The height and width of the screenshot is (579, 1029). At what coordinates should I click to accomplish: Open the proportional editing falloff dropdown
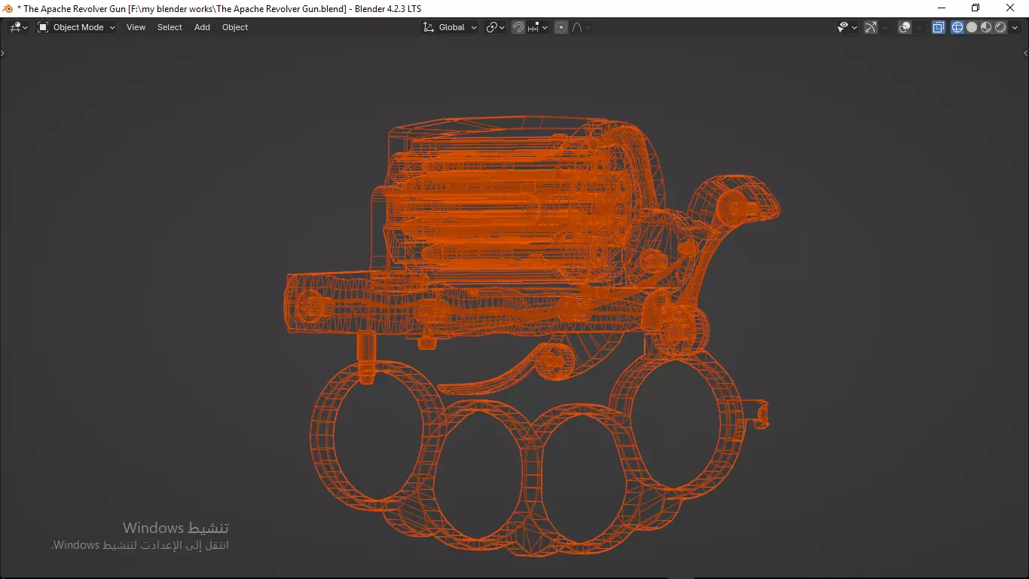pos(581,27)
